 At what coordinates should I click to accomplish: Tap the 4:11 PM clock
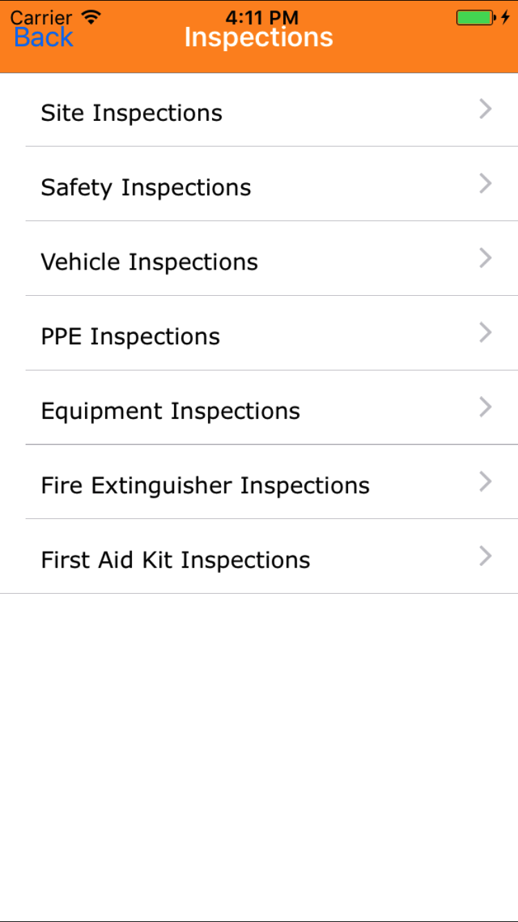pyautogui.click(x=262, y=17)
